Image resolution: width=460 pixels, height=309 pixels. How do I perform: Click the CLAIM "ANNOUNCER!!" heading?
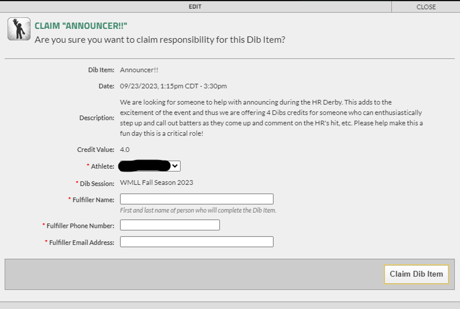point(81,26)
